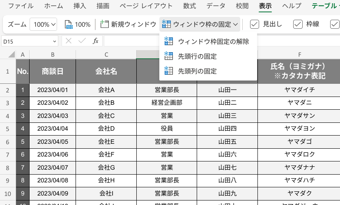
Task: Select column B header
Action: (53, 55)
